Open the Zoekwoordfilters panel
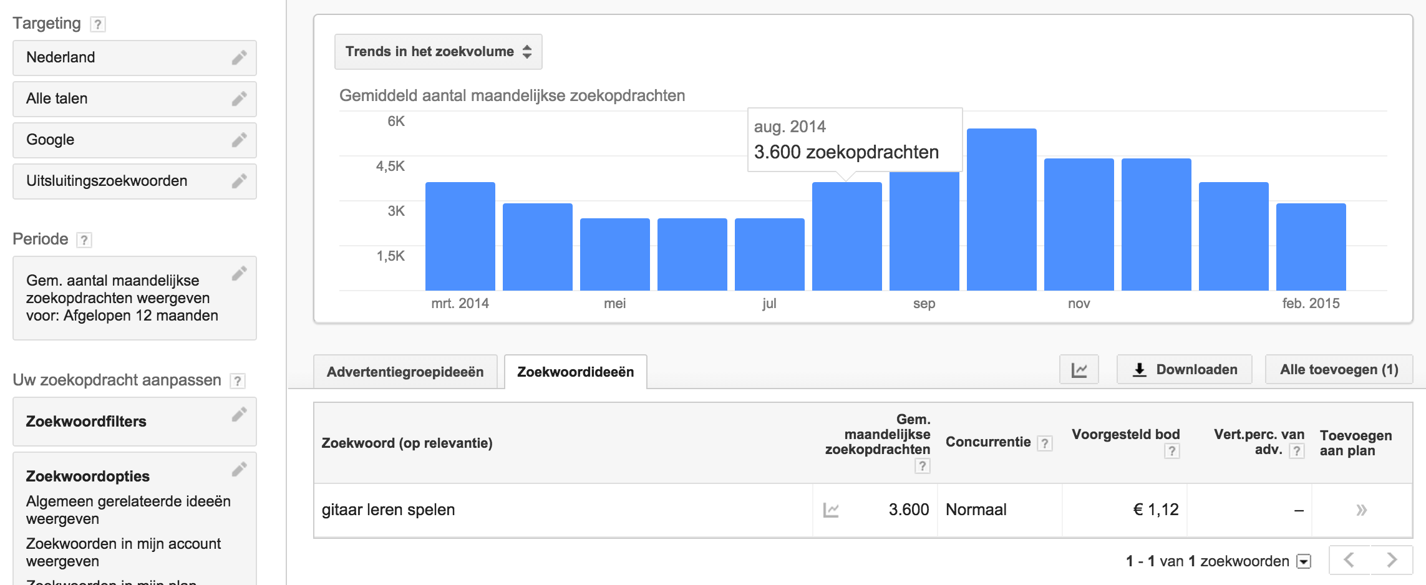 pyautogui.click(x=135, y=422)
